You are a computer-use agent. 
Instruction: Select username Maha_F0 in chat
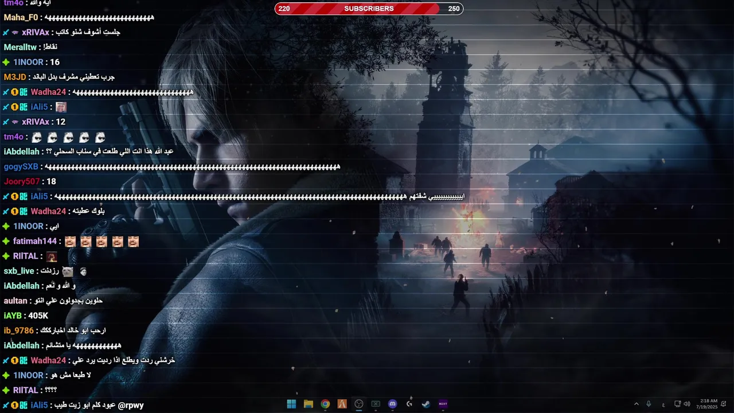pyautogui.click(x=21, y=18)
